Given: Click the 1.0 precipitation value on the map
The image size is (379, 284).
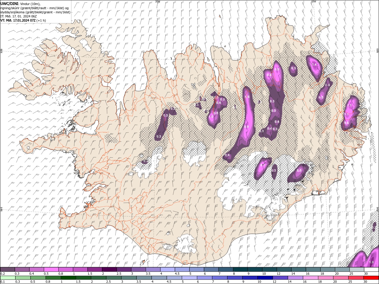Looking at the screenshot, I should [211, 117].
